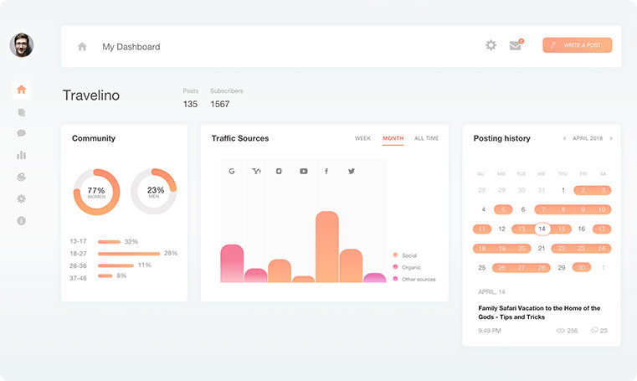
Task: Click the Write a Post button
Action: (578, 45)
